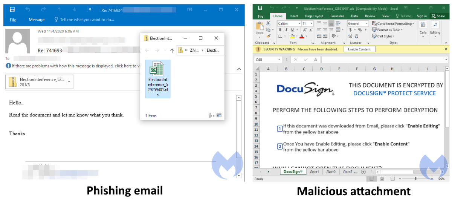Viewport: 452px width, 202px height.
Task: Open the Formulas ribbon tab
Action: click(x=337, y=16)
